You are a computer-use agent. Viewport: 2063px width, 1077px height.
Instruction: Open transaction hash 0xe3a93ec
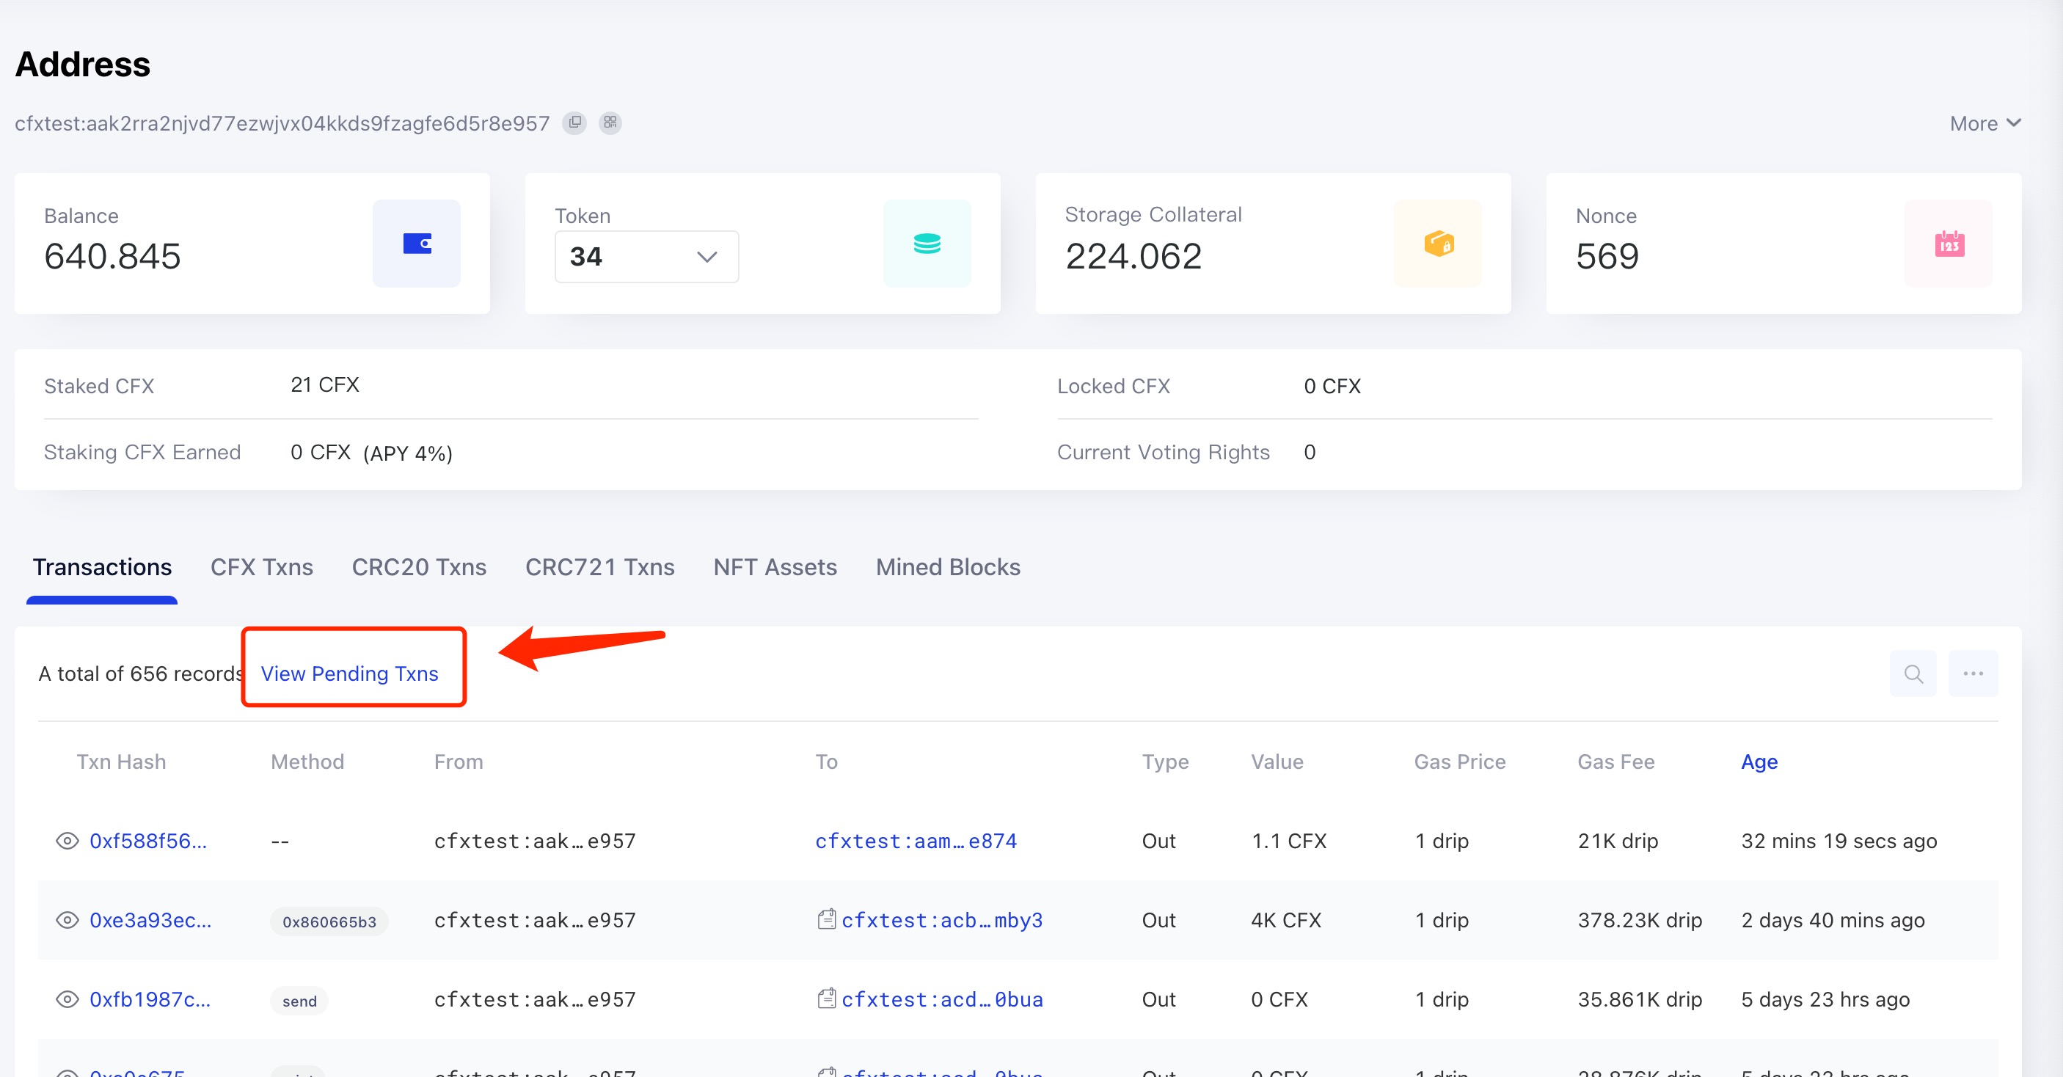coord(150,920)
